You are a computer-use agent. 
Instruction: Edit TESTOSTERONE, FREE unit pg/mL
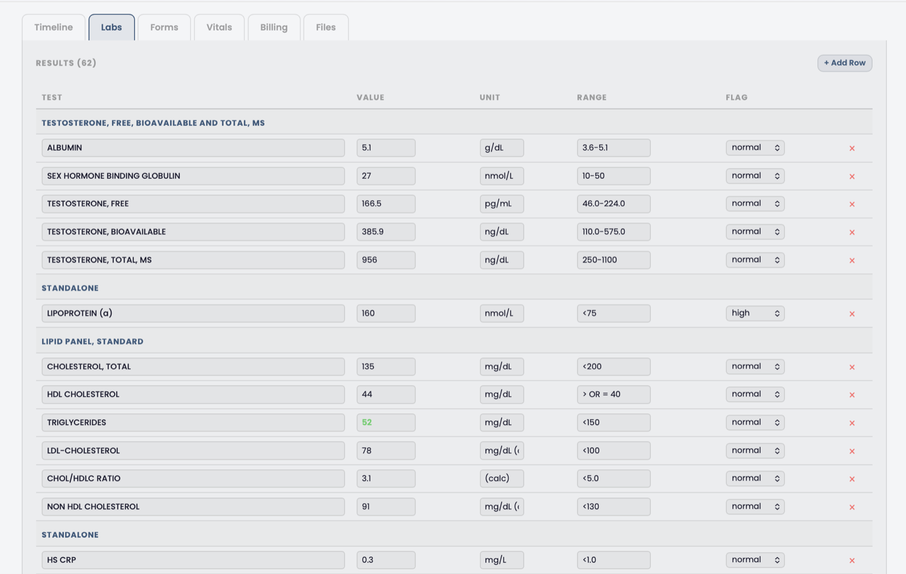pyautogui.click(x=502, y=204)
